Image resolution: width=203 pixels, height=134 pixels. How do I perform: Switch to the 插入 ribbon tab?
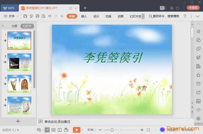(x=84, y=16)
